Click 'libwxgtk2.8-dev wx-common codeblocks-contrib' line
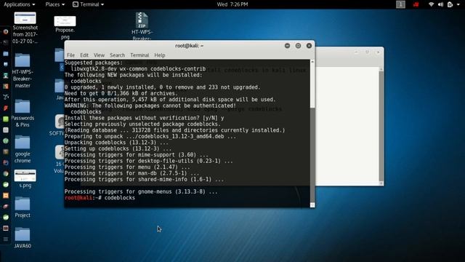Image resolution: width=465 pixels, height=262 pixels. (138, 69)
